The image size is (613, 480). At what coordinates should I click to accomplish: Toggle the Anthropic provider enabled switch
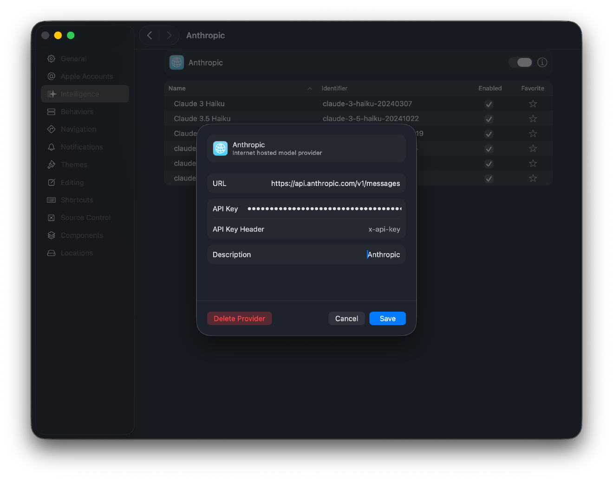pos(521,62)
